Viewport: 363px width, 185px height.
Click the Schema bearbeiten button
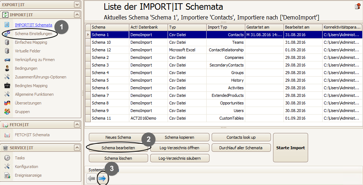coord(118,148)
